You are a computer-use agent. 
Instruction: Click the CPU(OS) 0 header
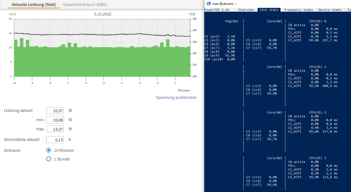point(317,21)
